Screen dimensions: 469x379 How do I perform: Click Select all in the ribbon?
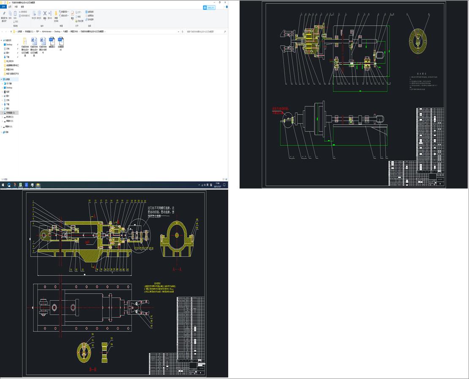click(89, 12)
